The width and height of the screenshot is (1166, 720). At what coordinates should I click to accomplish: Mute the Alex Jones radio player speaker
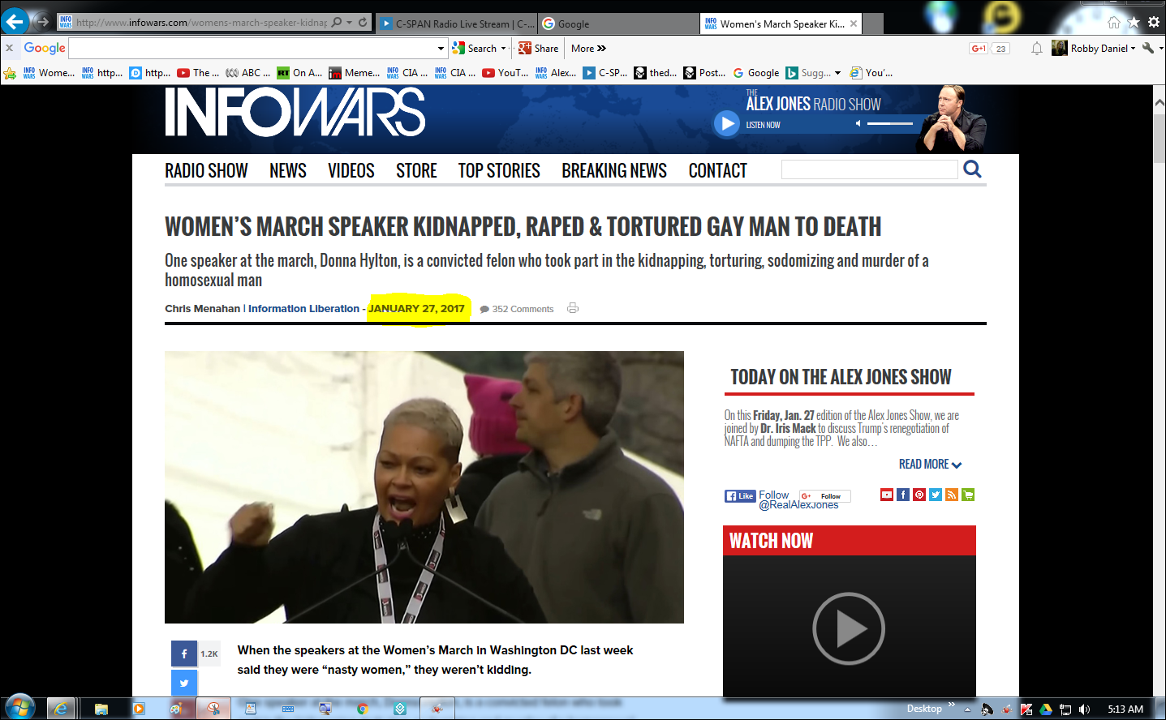tap(858, 124)
